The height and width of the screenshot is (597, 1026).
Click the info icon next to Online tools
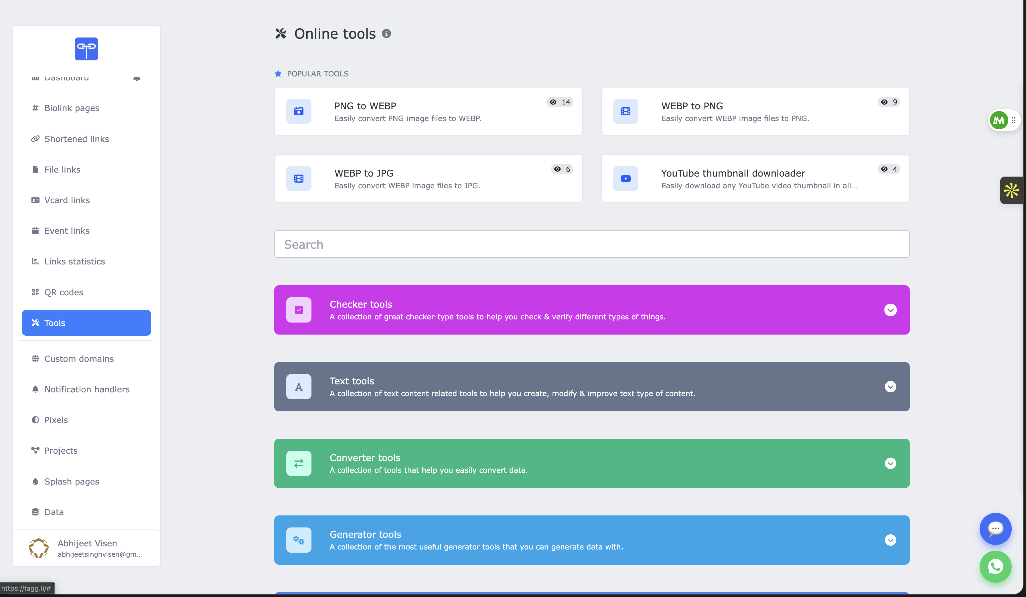[x=387, y=33]
